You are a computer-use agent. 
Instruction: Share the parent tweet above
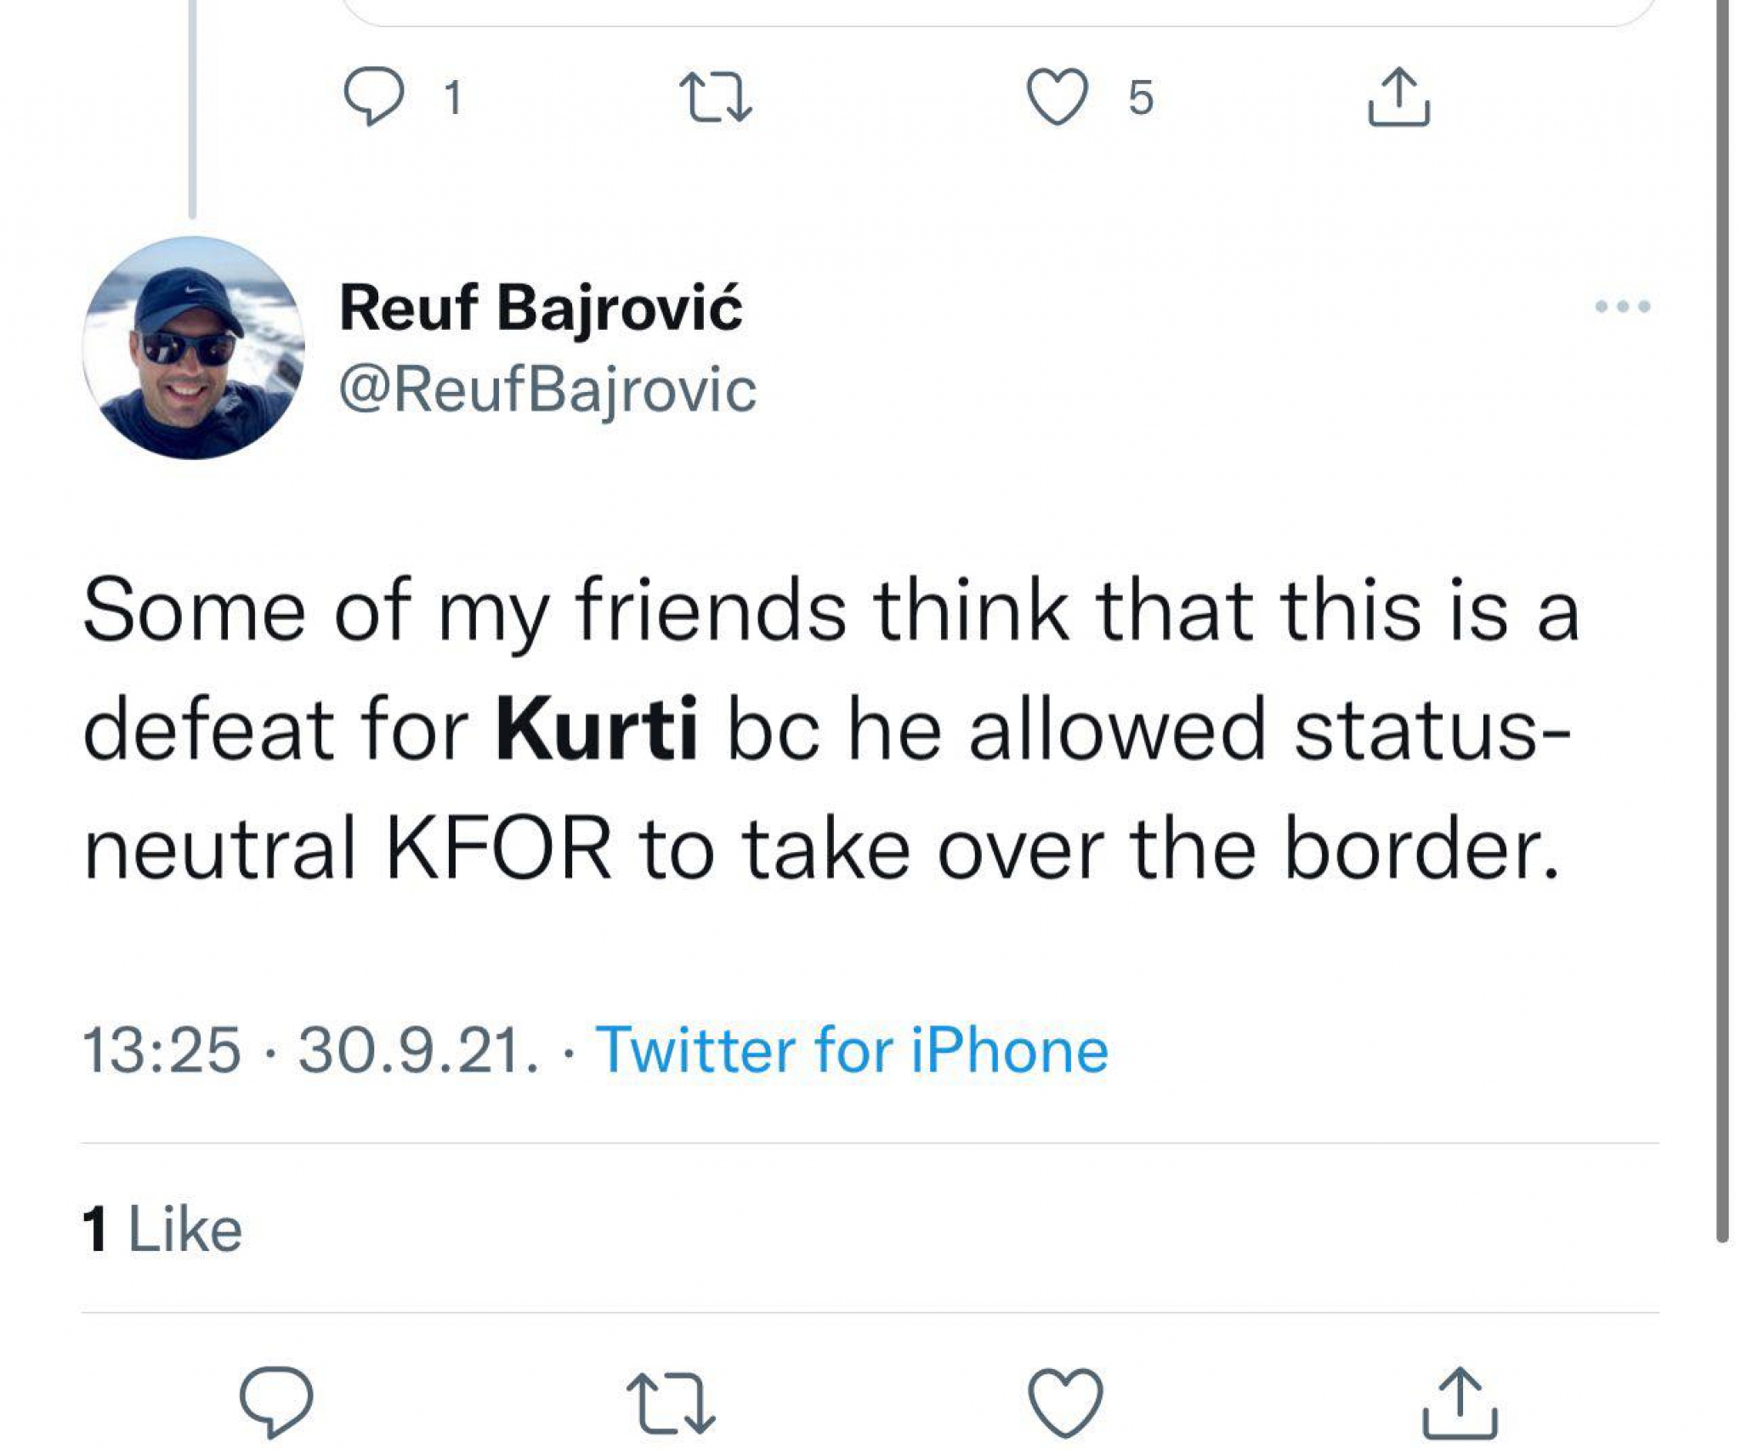click(x=1398, y=97)
